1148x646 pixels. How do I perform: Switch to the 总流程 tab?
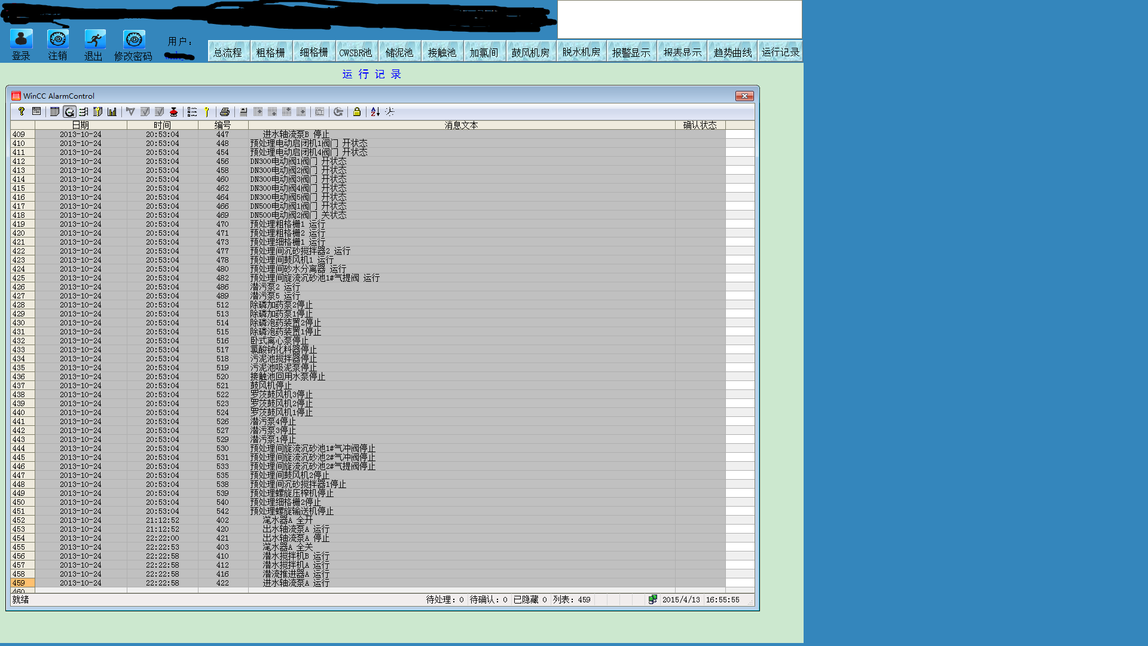click(228, 53)
